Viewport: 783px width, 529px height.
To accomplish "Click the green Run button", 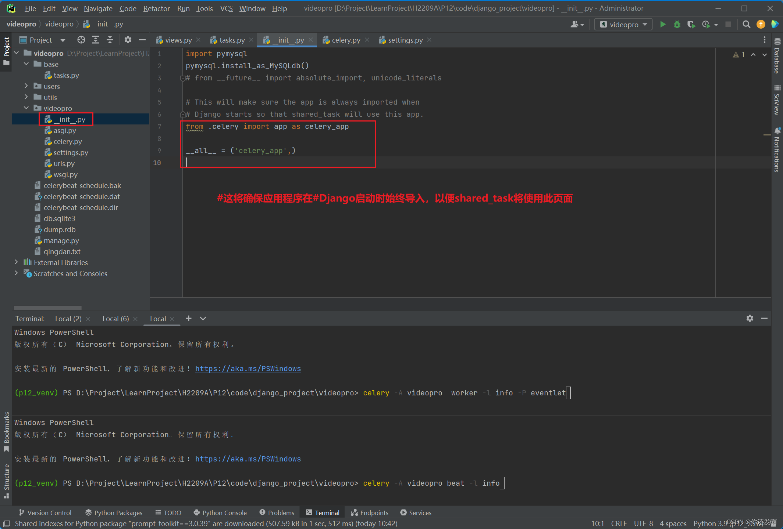I will (663, 25).
